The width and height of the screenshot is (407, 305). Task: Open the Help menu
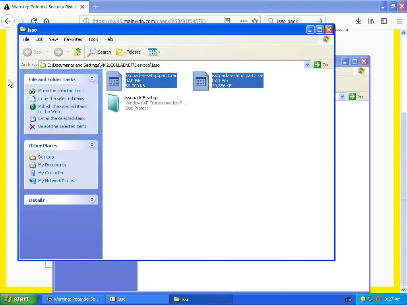pyautogui.click(x=109, y=39)
